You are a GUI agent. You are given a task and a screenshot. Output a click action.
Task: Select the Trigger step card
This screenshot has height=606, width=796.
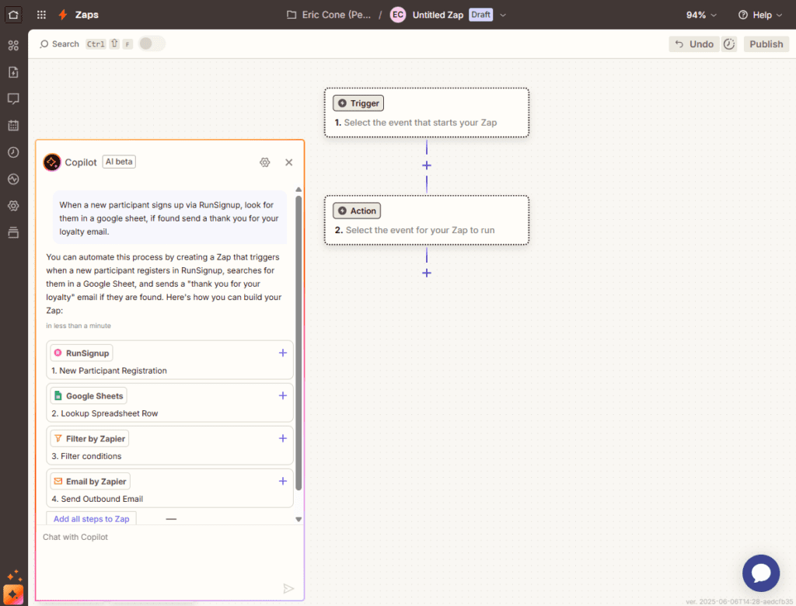[427, 113]
